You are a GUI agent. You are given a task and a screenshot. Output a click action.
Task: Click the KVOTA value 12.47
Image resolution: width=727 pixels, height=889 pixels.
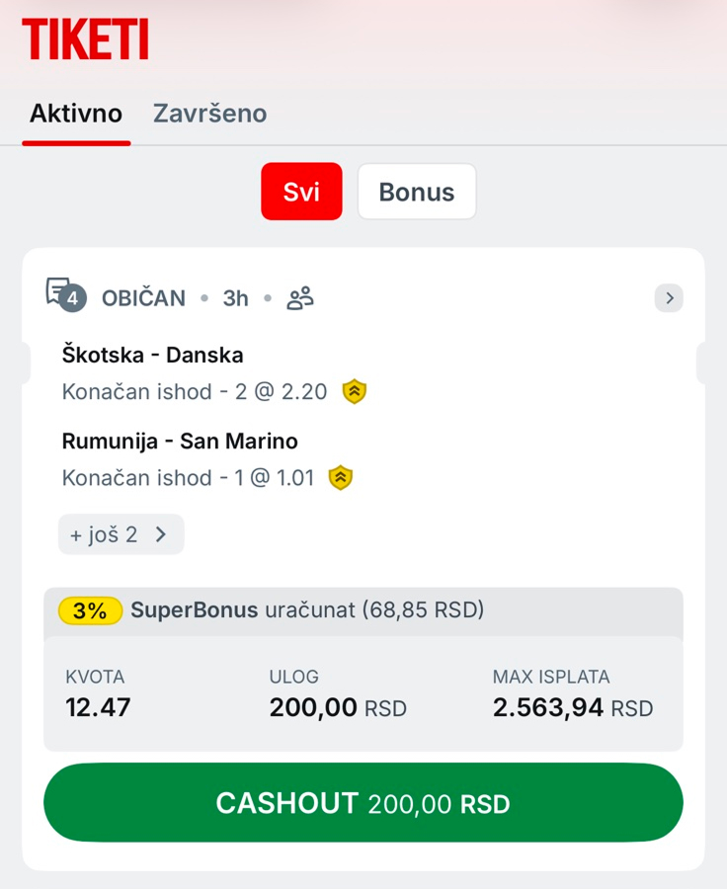coord(98,707)
